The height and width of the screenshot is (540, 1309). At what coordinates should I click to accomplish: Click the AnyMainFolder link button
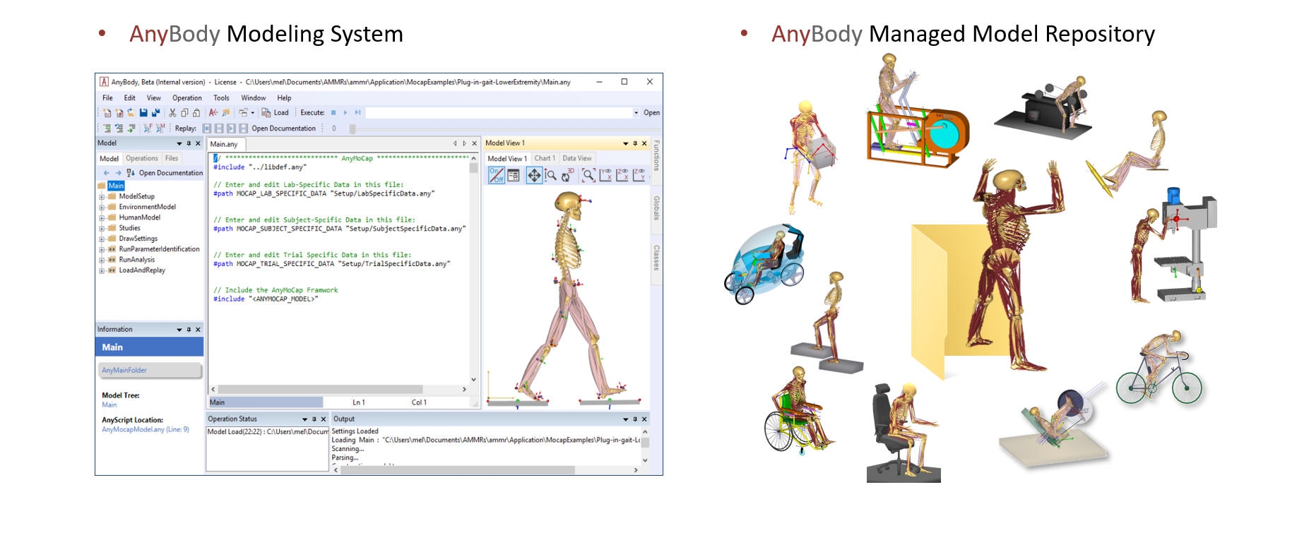pos(150,370)
